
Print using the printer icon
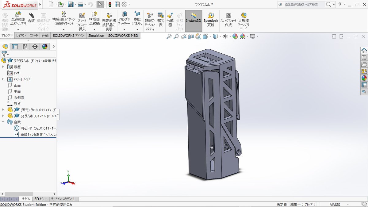click(80, 4)
